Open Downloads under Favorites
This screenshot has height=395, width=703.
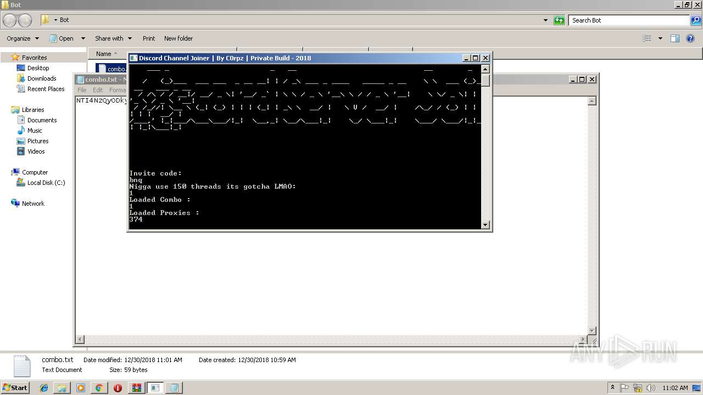point(42,78)
